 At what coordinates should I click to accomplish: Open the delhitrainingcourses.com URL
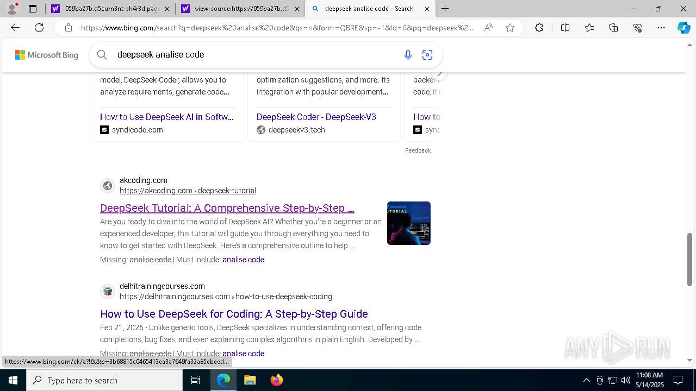tap(226, 297)
